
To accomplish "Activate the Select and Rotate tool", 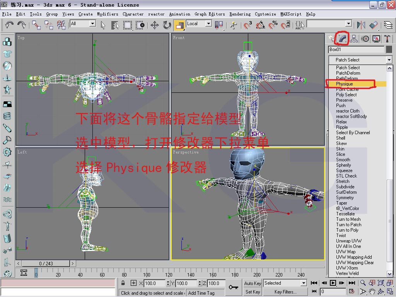I will pos(167,25).
